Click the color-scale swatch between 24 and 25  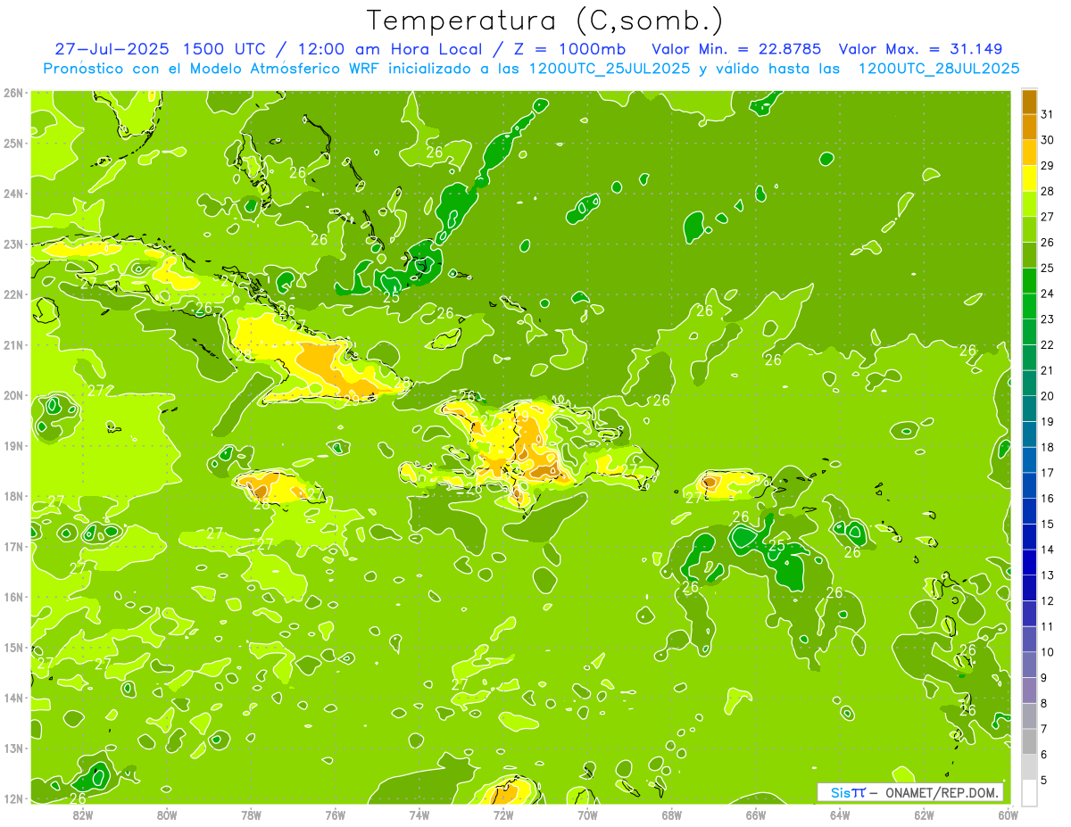coord(1029,280)
